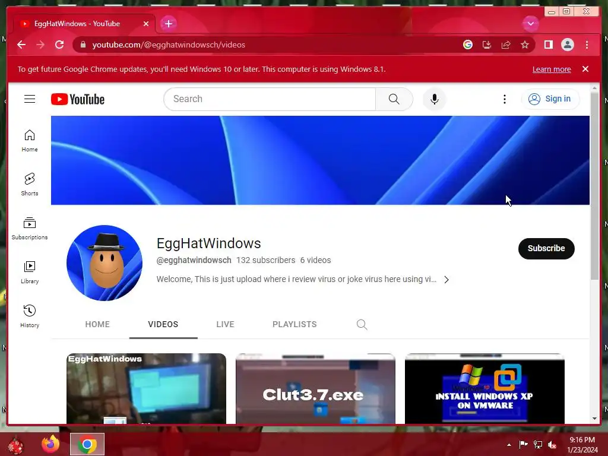Open the EggHatWindows monitor video thumbnail
Image resolution: width=608 pixels, height=456 pixels.
[146, 388]
